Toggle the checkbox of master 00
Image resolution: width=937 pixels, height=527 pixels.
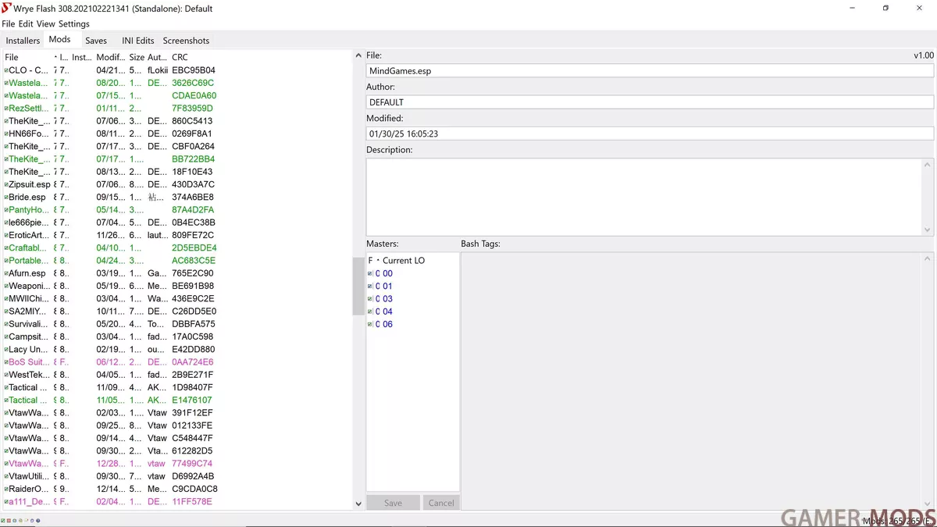(x=370, y=273)
